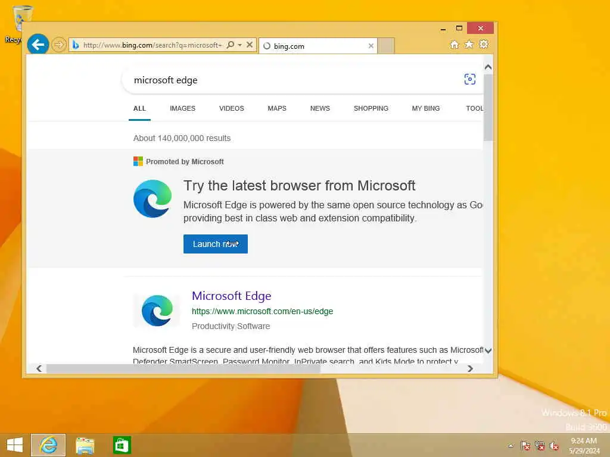The width and height of the screenshot is (610, 457).
Task: Open the Home page icon
Action: click(x=454, y=45)
